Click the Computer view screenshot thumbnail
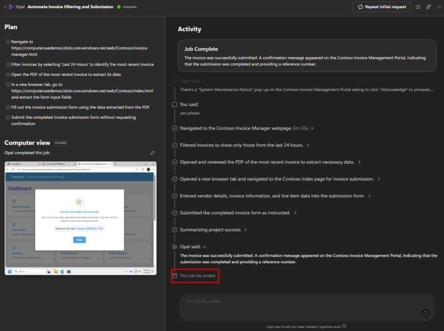The image size is (444, 331). pyautogui.click(x=80, y=218)
